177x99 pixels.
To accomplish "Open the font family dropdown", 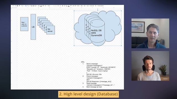I will [49, 6].
